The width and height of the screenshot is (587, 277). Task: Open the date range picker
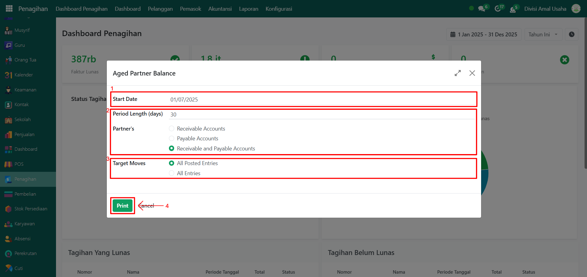pyautogui.click(x=484, y=35)
